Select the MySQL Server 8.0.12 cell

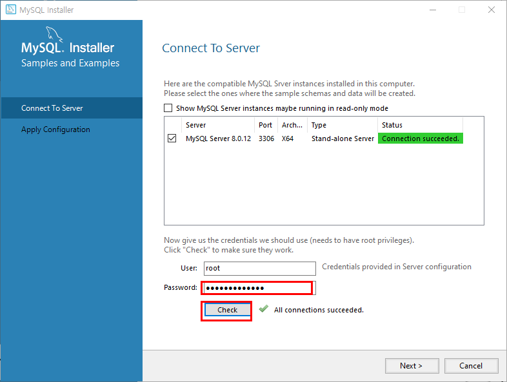click(x=218, y=138)
